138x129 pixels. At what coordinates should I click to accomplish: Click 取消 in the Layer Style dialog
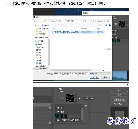click(x=119, y=95)
